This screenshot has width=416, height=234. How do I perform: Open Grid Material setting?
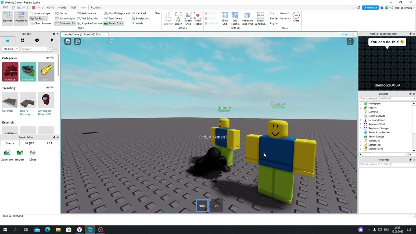(235, 19)
